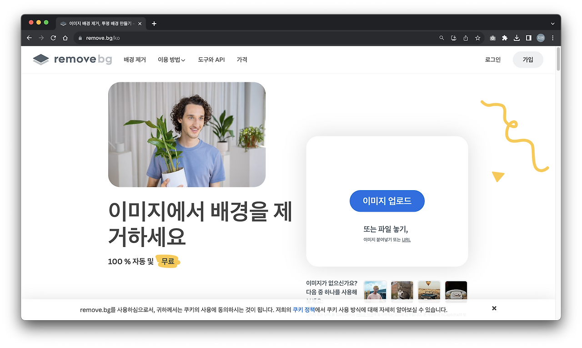The image size is (582, 348).
Task: Click the 지원 profile avatar
Action: pos(540,38)
